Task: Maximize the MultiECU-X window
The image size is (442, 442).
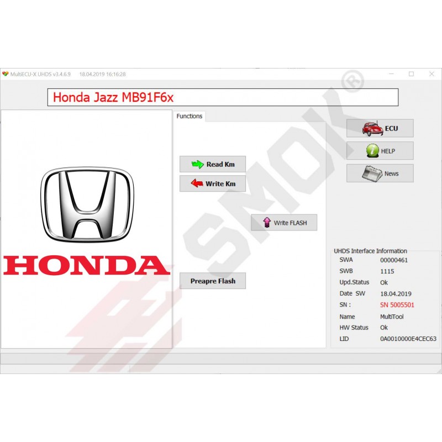Action: coord(411,74)
